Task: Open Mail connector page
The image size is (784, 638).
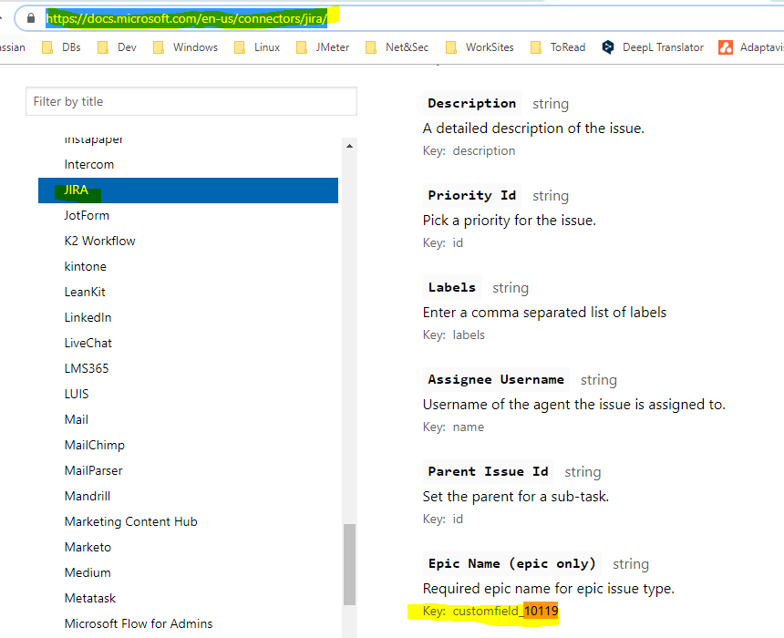Action: click(76, 419)
